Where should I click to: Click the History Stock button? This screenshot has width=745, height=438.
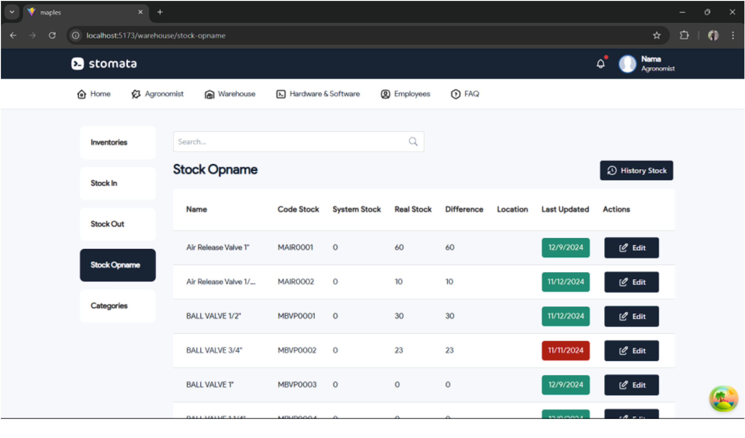pos(636,170)
